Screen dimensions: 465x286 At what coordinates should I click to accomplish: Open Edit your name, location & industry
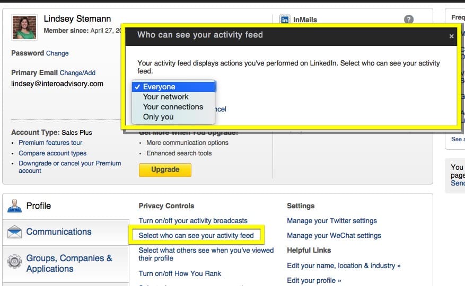[x=344, y=265]
